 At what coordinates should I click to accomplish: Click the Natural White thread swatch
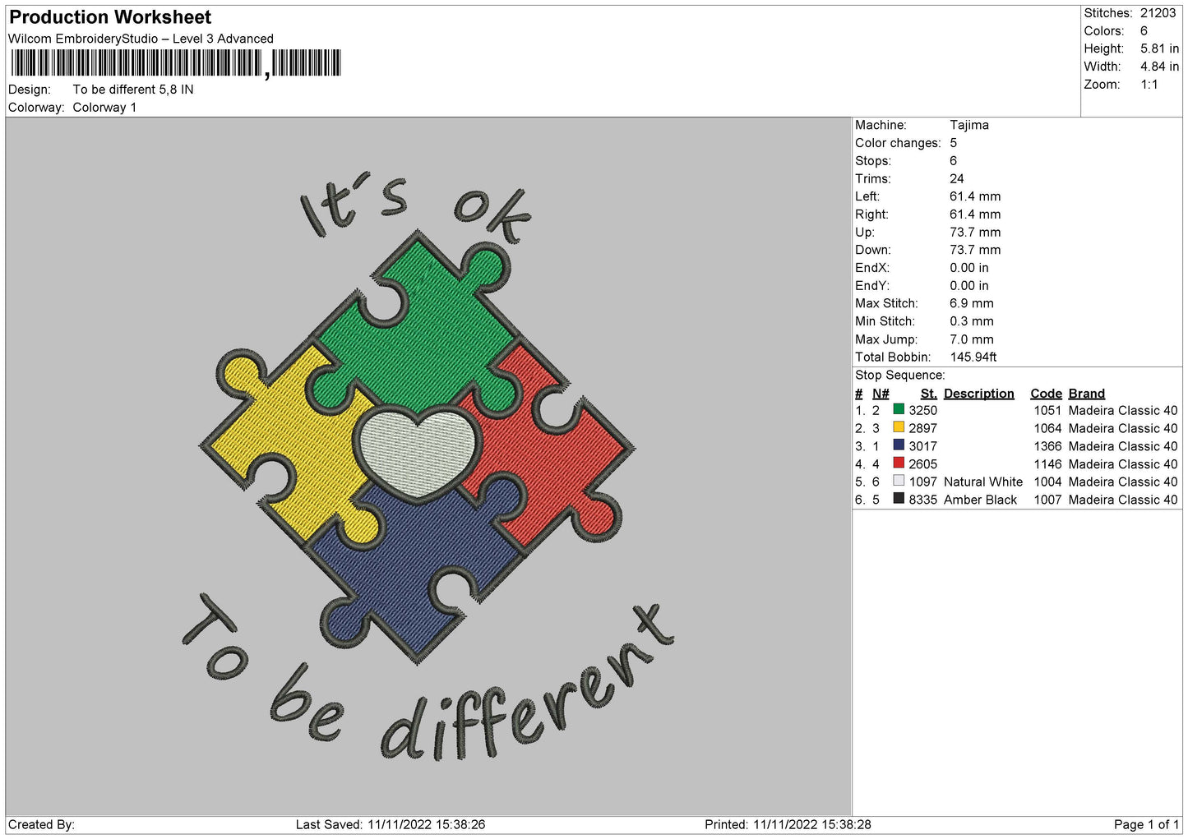tap(899, 481)
